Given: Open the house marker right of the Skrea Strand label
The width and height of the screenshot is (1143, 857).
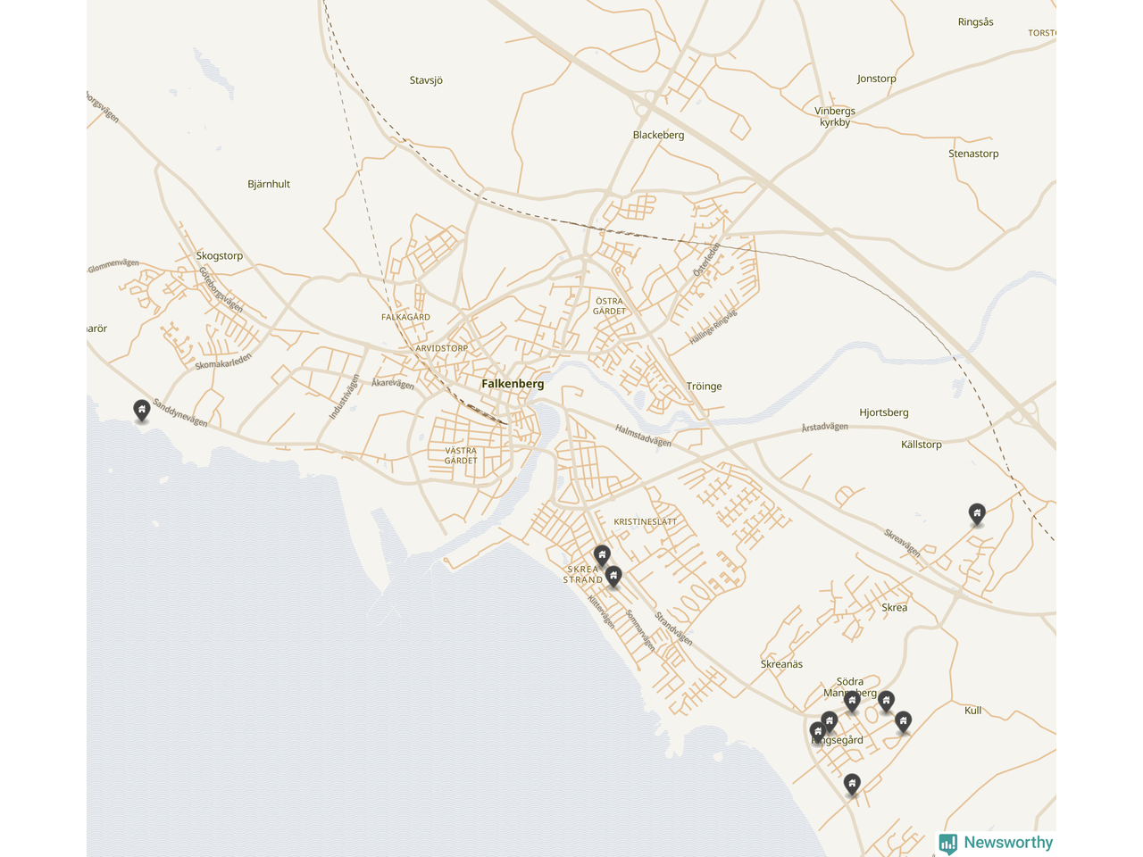Looking at the screenshot, I should point(613,576).
